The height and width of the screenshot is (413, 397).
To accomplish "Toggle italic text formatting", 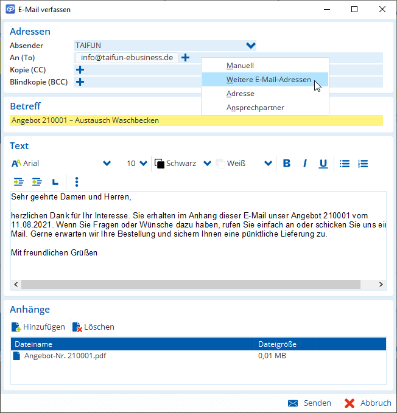I will coord(305,164).
